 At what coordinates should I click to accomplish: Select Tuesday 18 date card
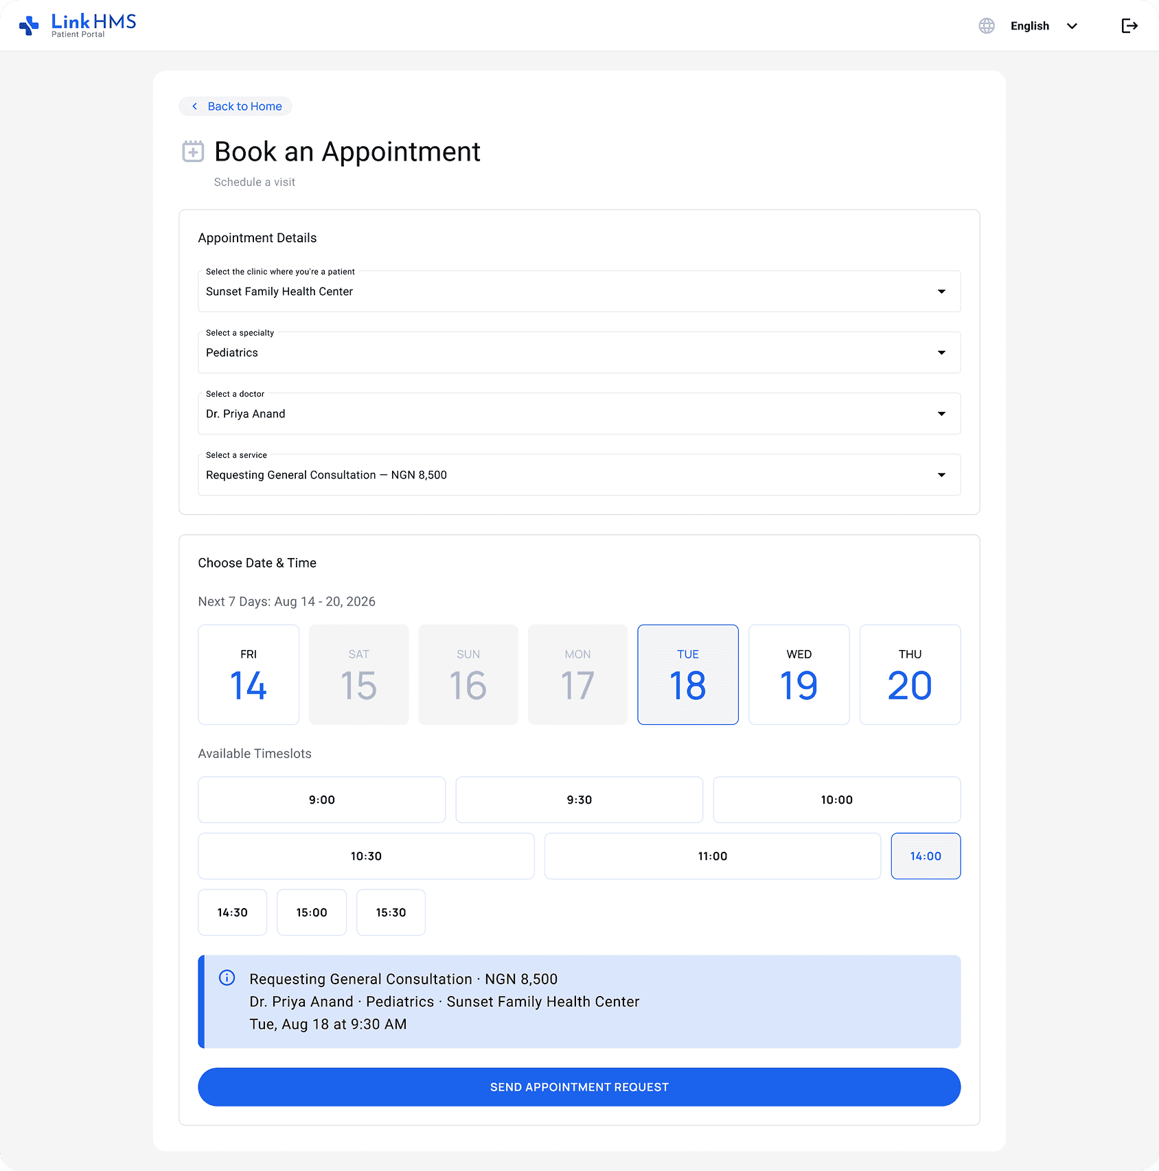pos(688,675)
